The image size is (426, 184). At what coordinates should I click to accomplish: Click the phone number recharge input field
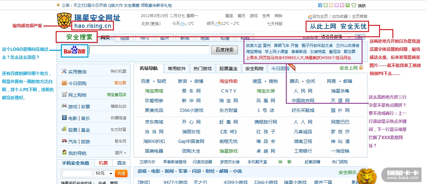78,174
